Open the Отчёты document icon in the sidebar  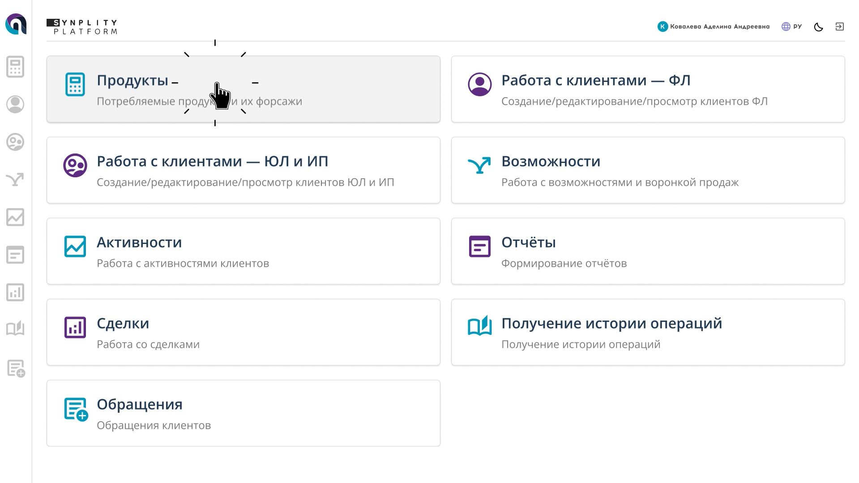pos(15,255)
